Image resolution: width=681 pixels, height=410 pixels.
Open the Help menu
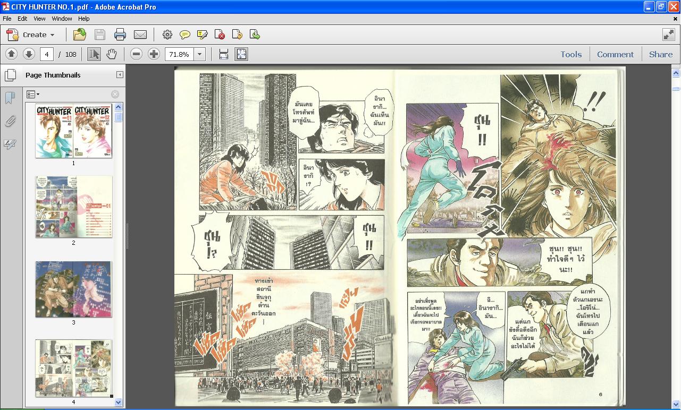(84, 19)
